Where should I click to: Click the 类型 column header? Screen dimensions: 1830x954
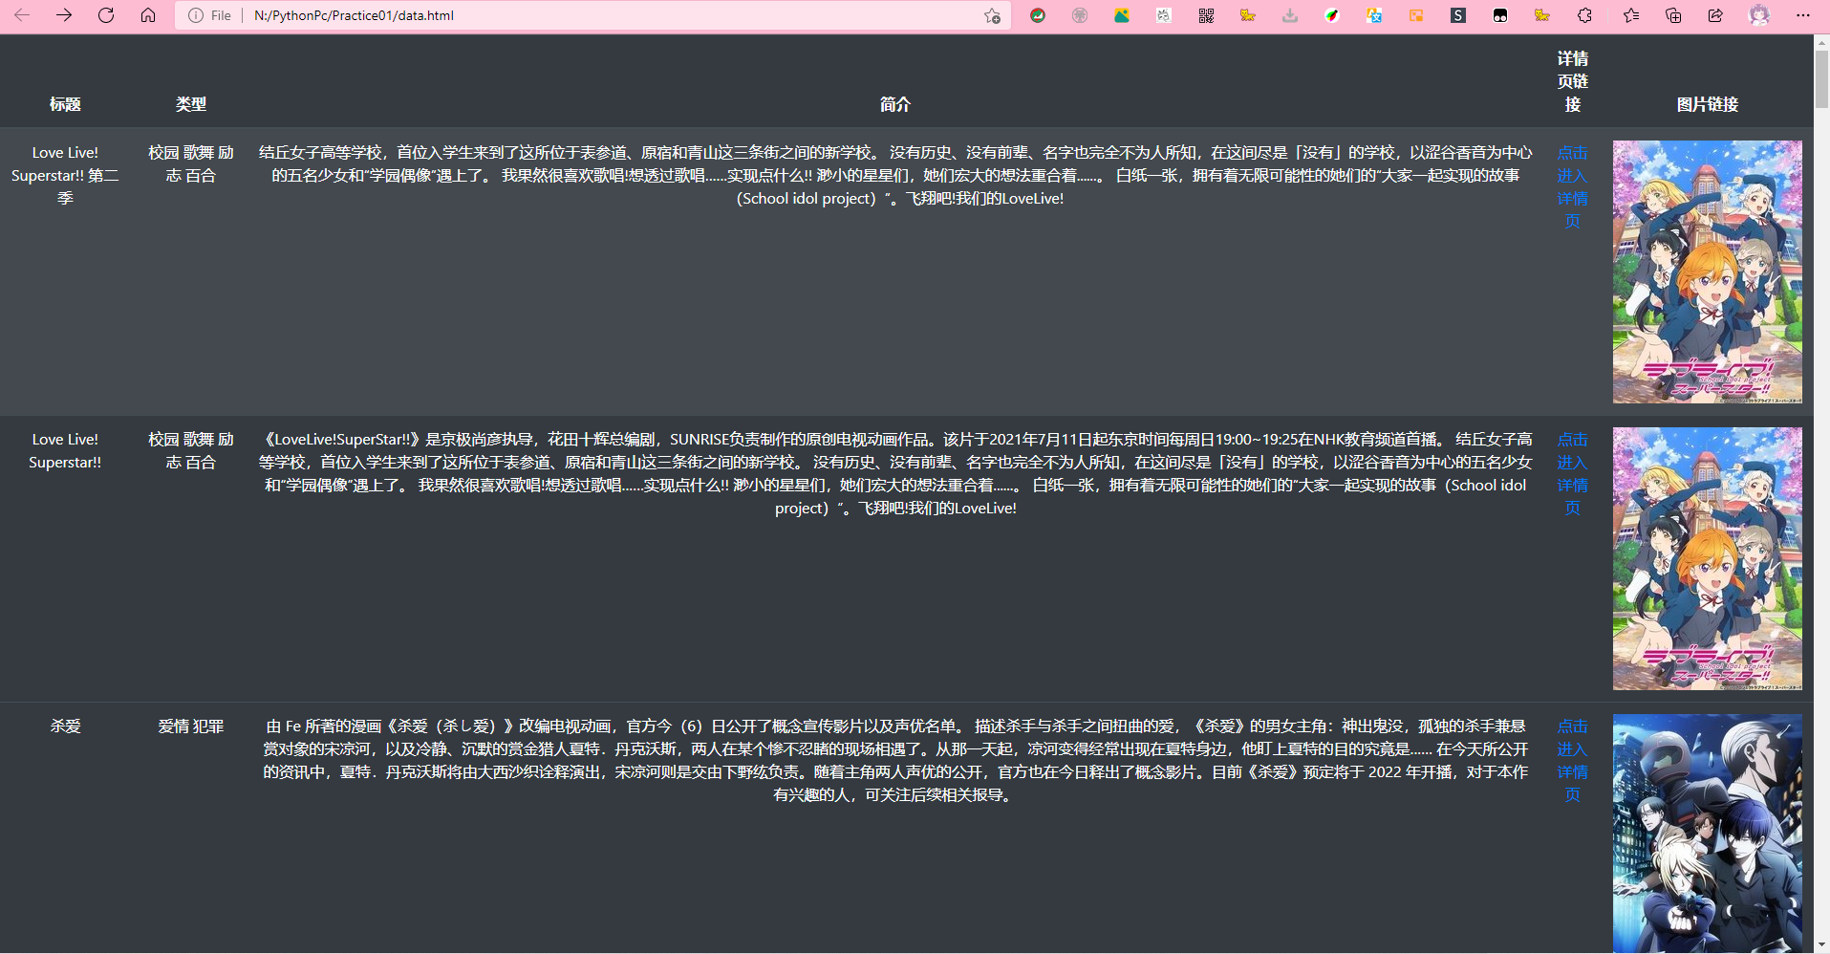coord(191,104)
